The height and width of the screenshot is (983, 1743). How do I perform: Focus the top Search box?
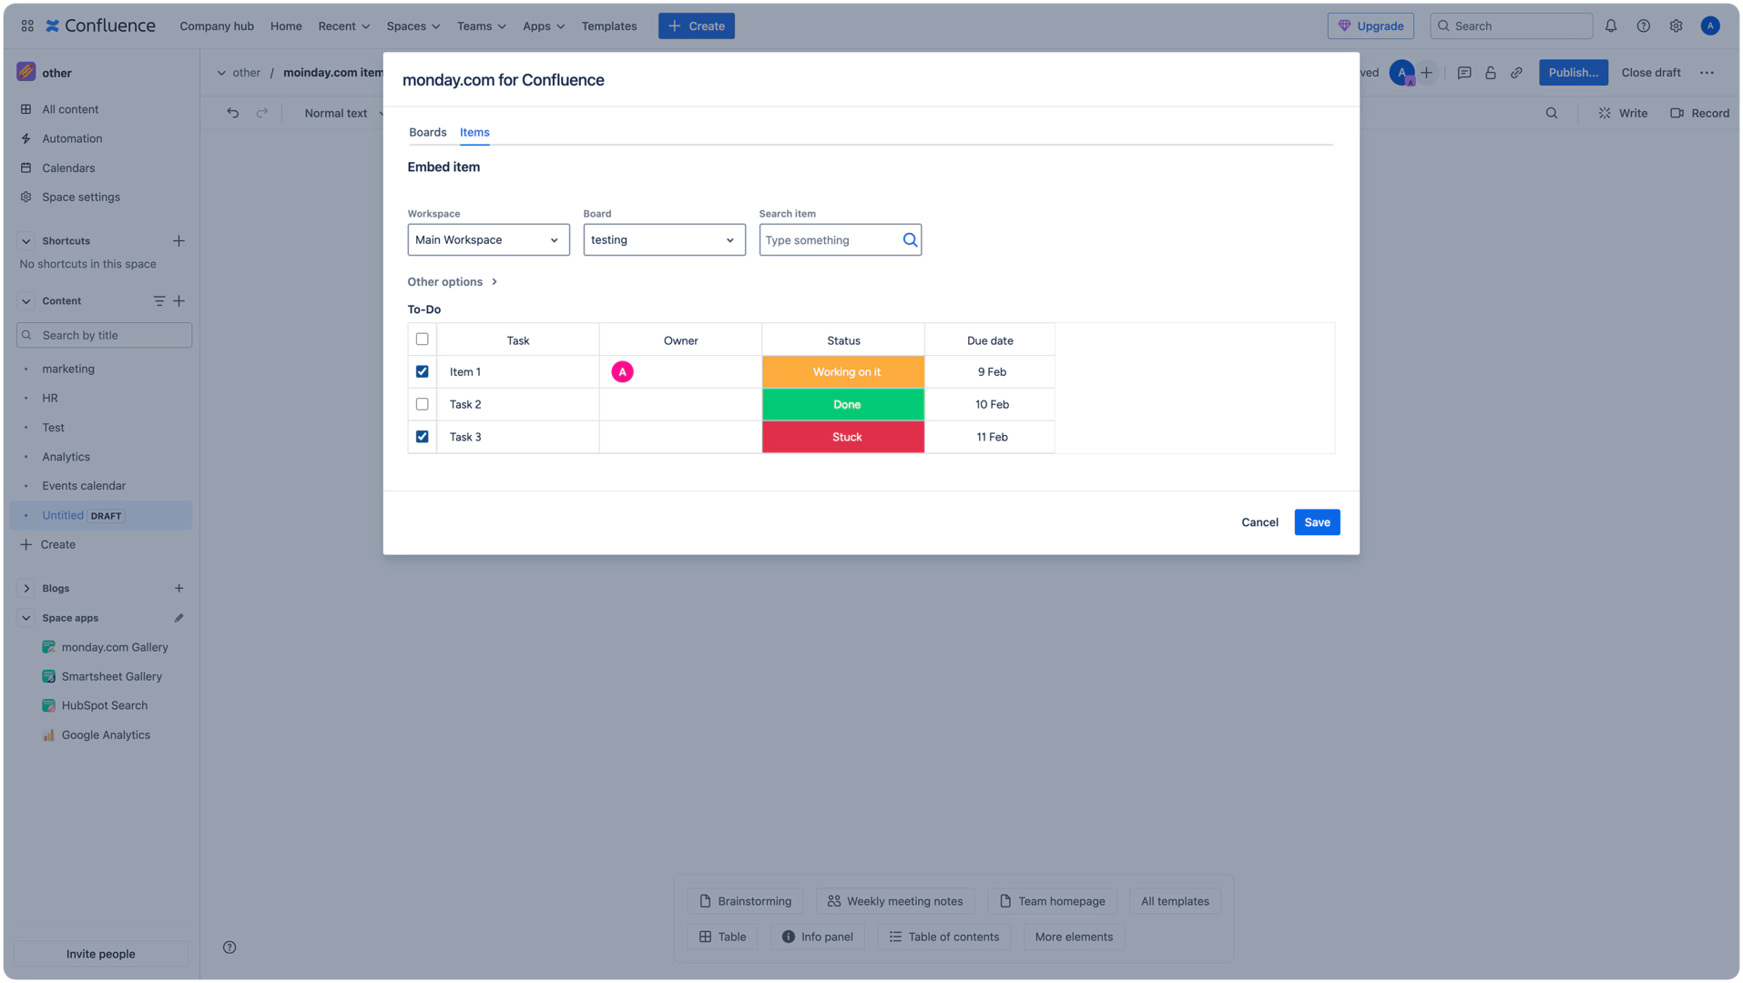[1511, 25]
